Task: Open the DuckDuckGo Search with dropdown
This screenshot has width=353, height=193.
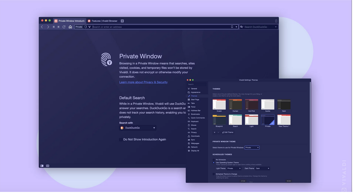Action: [138, 128]
